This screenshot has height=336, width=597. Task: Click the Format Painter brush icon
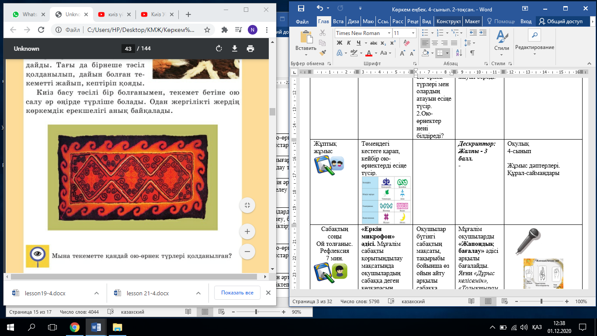coord(323,53)
